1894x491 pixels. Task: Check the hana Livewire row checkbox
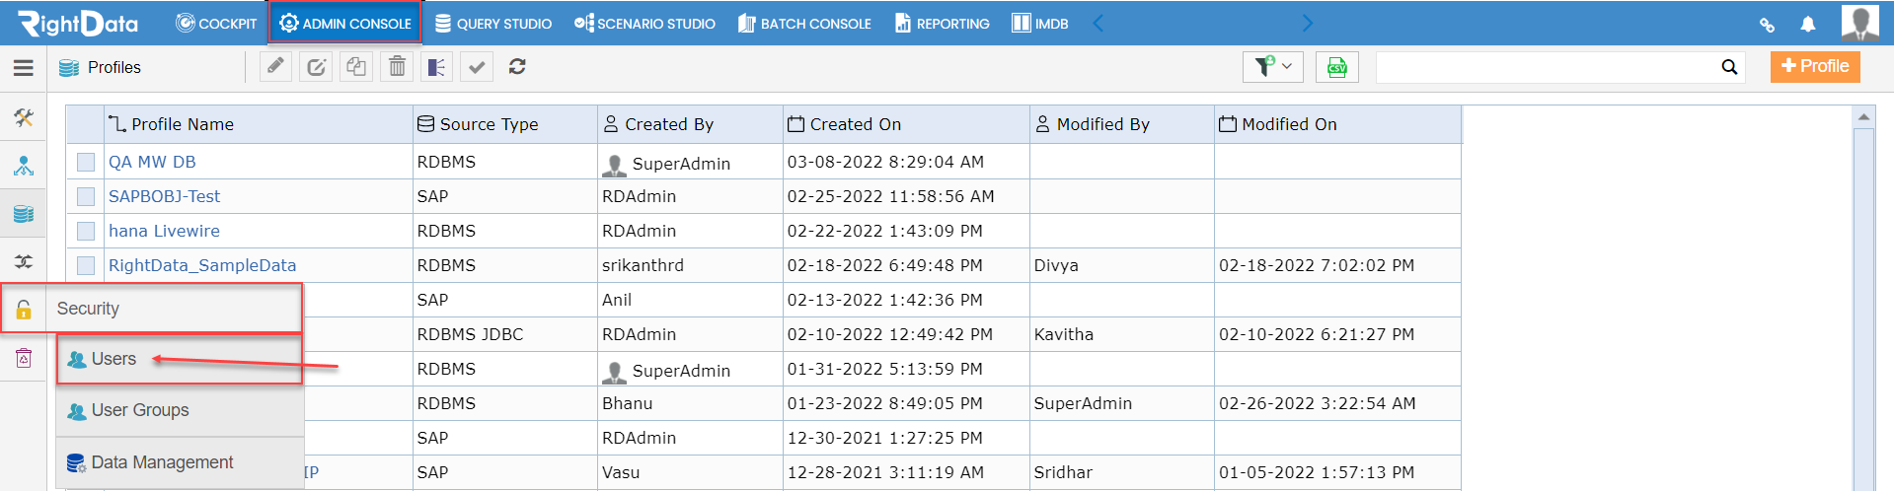click(86, 231)
